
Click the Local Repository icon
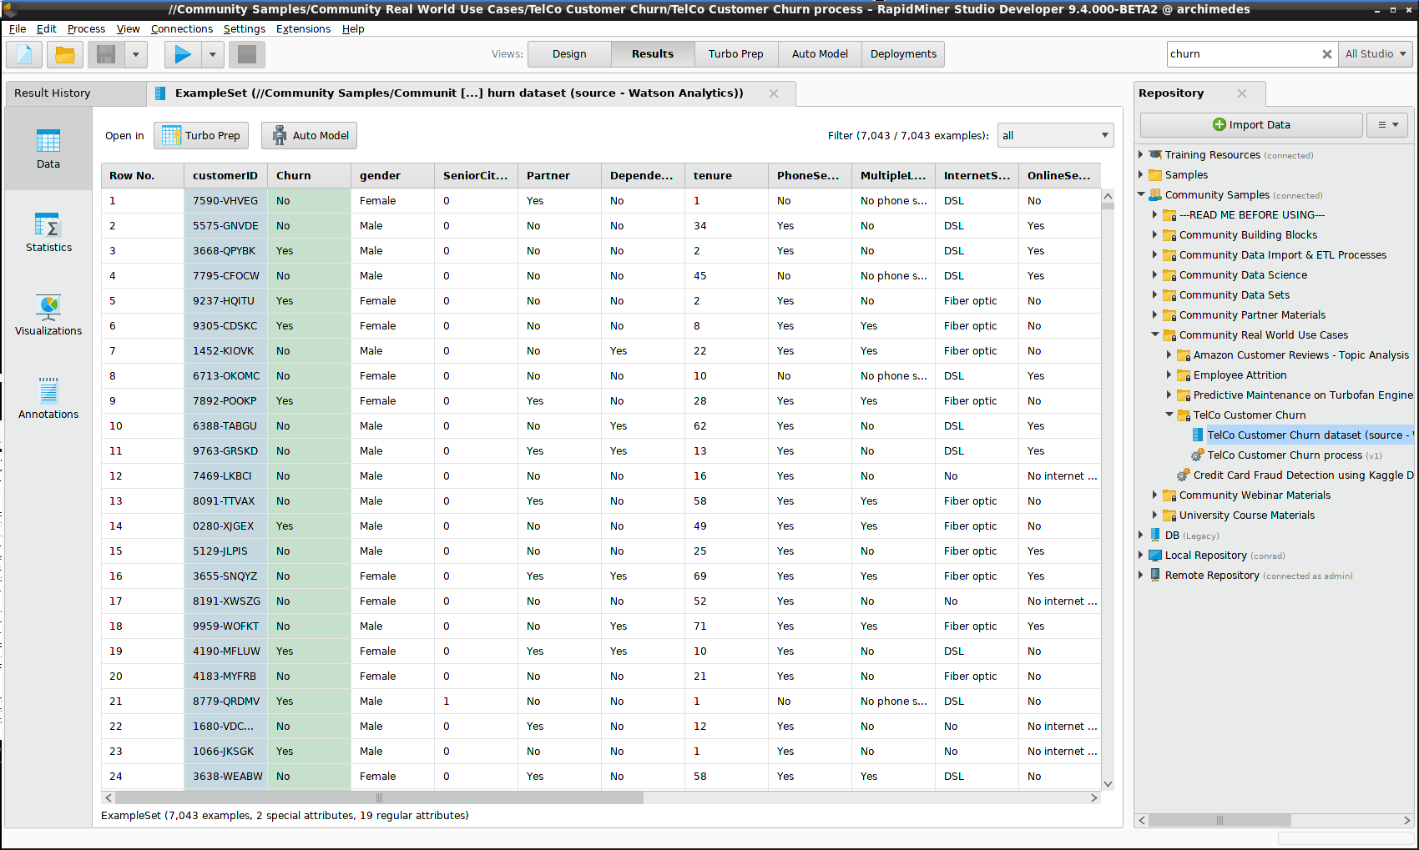click(1155, 556)
